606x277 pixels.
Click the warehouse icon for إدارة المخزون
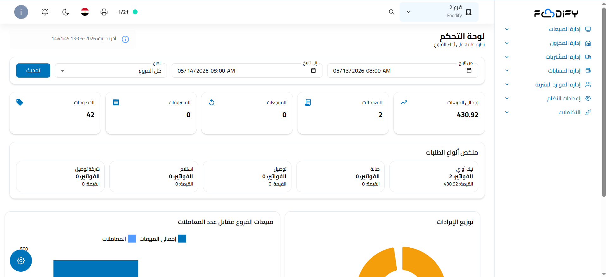tap(588, 43)
